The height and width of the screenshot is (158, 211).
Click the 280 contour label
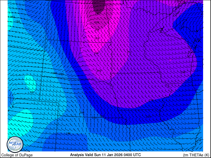[x=102, y=116]
